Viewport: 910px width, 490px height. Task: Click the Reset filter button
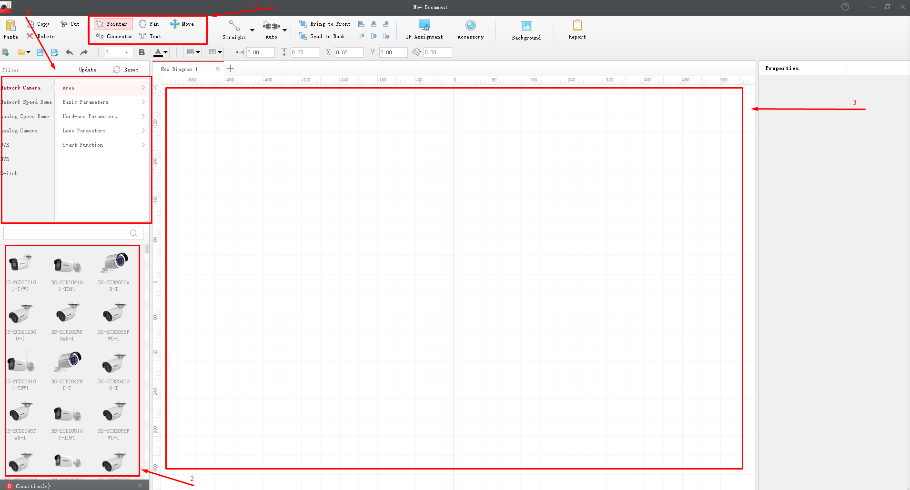point(126,70)
